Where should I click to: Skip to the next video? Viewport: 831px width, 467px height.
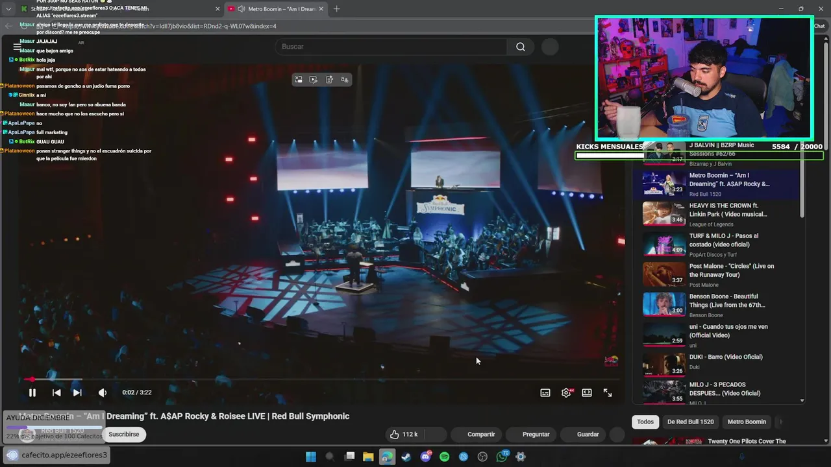click(77, 392)
